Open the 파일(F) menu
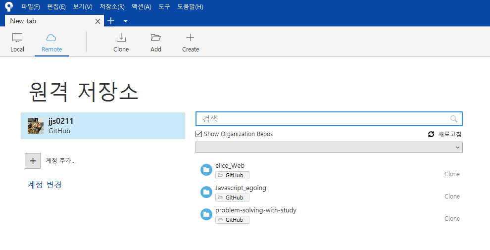The width and height of the screenshot is (490, 250). (x=30, y=7)
